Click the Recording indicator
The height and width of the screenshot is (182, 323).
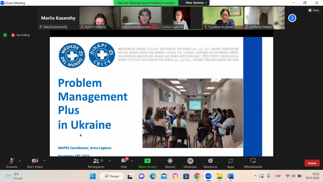coord(20,35)
